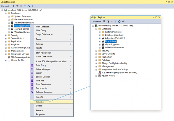Select XEvent Profiler in right window

[x=108, y=76]
